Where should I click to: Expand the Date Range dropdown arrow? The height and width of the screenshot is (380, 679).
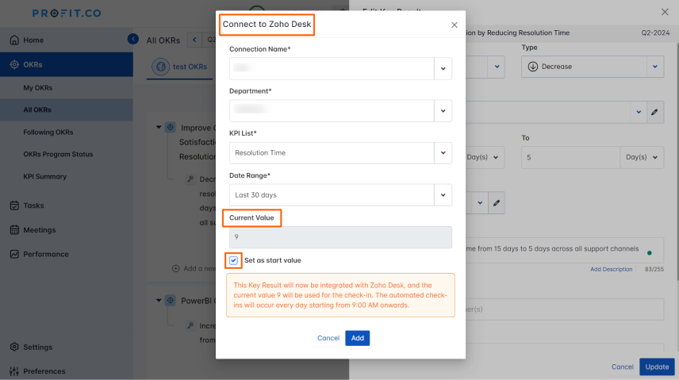click(x=443, y=195)
